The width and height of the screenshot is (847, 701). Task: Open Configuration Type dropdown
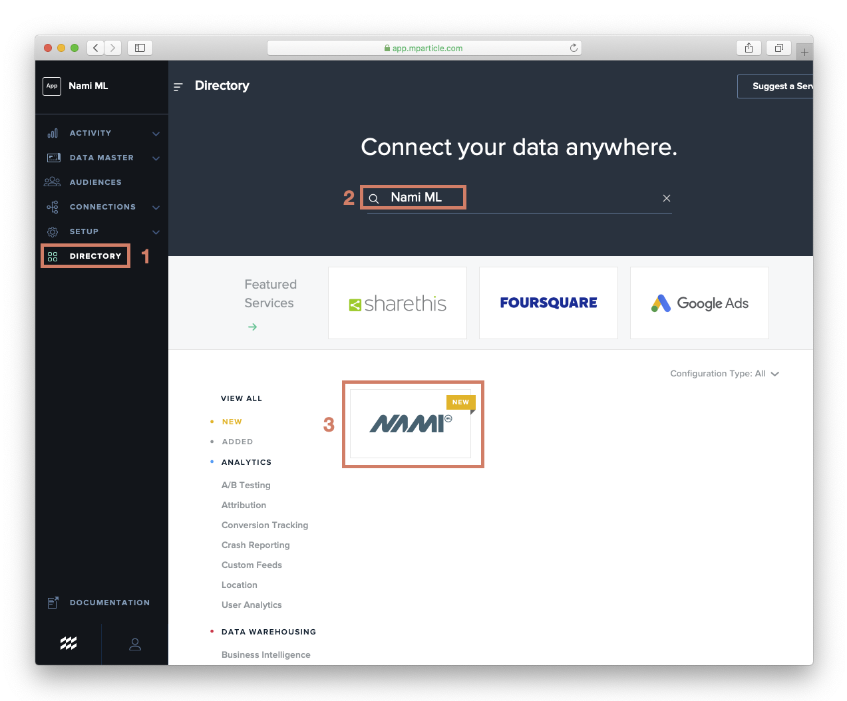coord(725,374)
